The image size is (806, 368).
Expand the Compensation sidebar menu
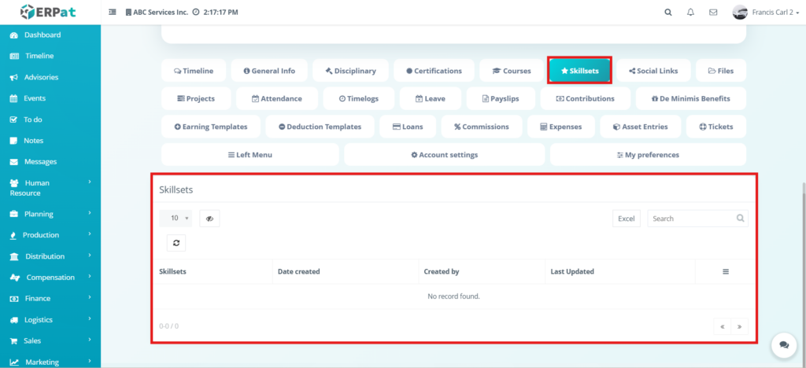click(x=50, y=278)
